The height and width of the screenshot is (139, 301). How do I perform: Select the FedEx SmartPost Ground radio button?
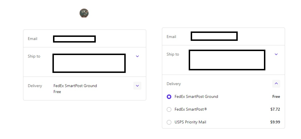tap(169, 97)
